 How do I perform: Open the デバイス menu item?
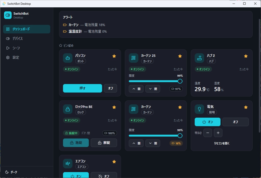27,39
